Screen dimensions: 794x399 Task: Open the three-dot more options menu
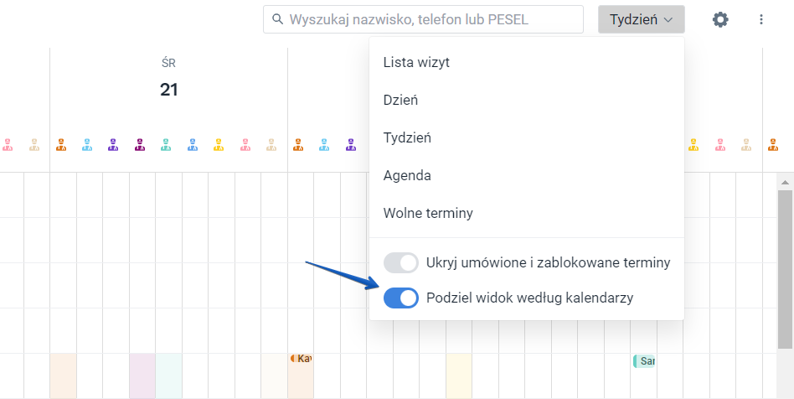[761, 19]
